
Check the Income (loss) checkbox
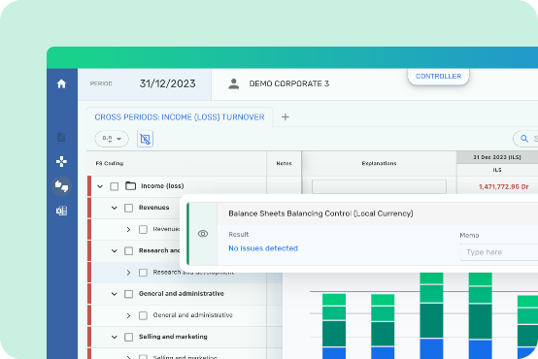point(115,186)
